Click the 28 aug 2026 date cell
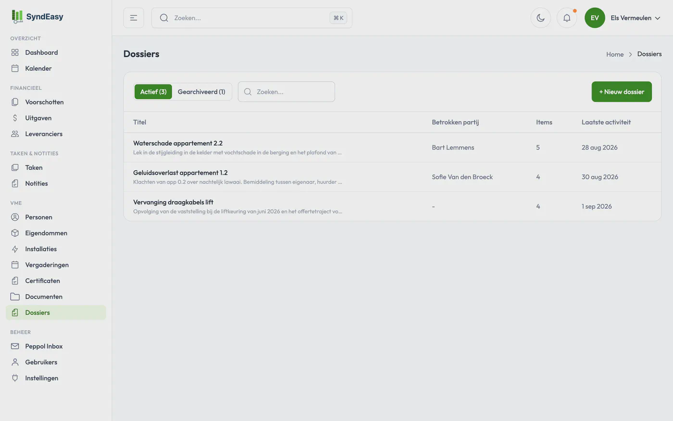The height and width of the screenshot is (421, 673). point(599,147)
